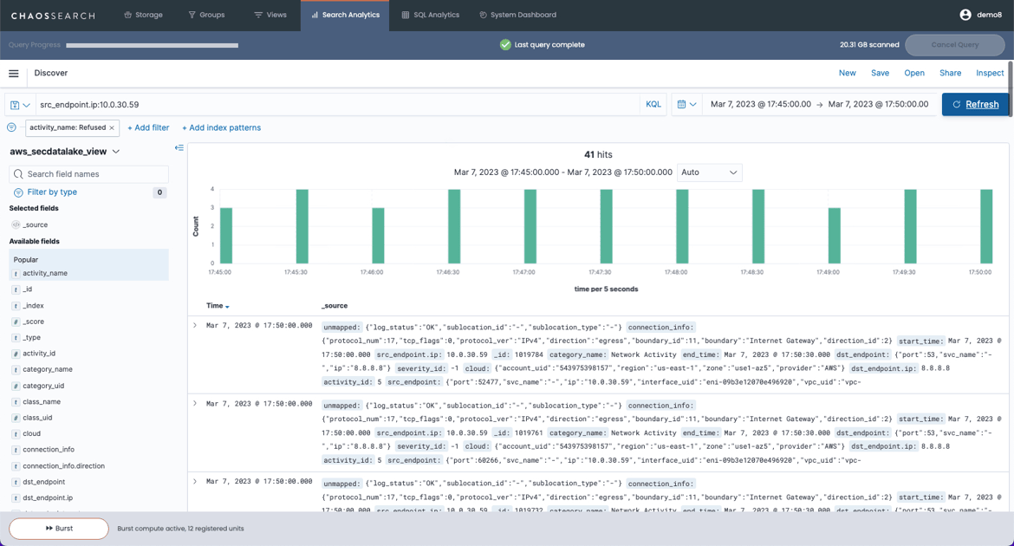Screen dimensions: 1014x546
Task: Click Add index patterns link
Action: pyautogui.click(x=221, y=128)
